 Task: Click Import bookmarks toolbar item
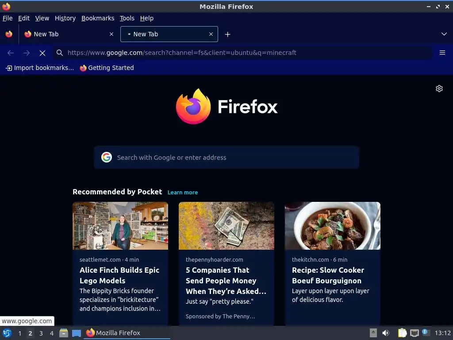[40, 68]
